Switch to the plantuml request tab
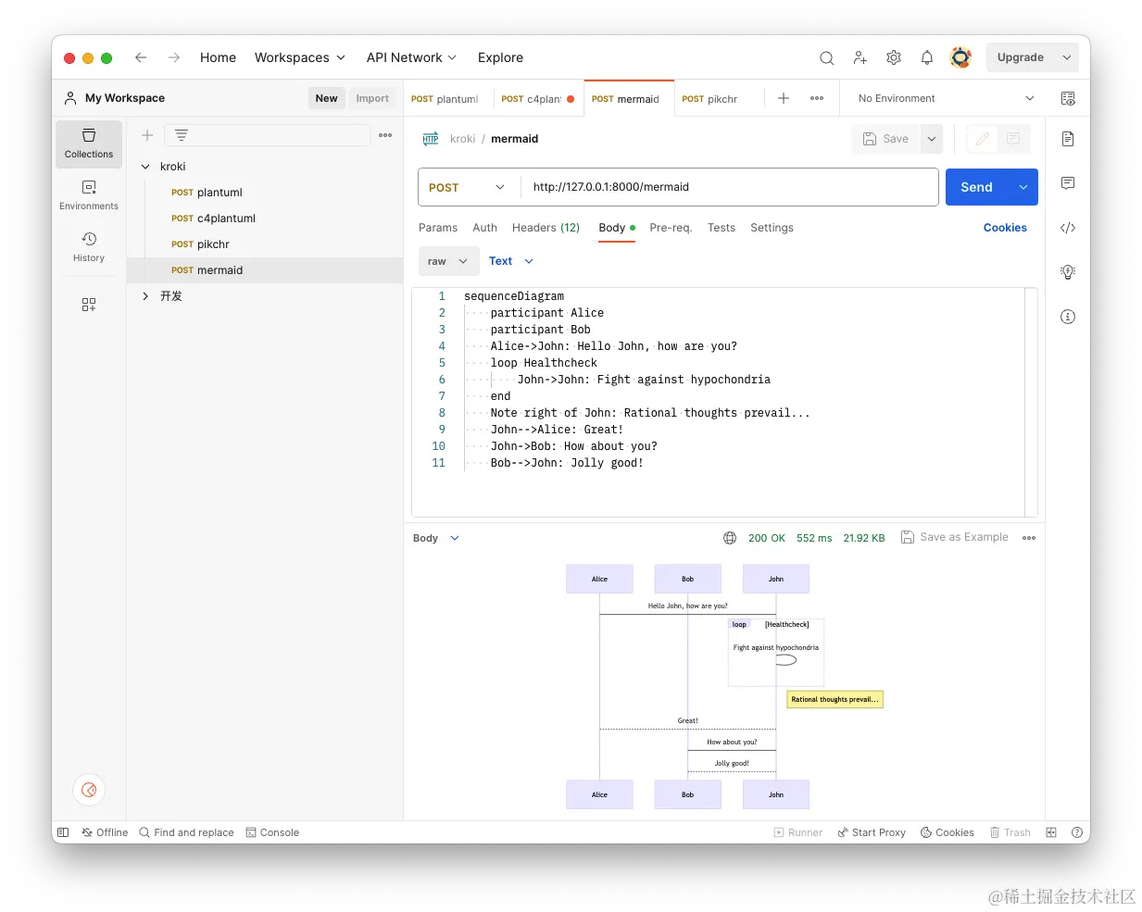The width and height of the screenshot is (1142, 912). tap(447, 99)
